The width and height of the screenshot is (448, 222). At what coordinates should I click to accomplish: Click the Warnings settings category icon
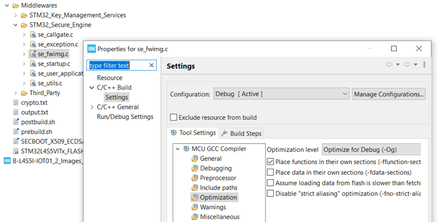pos(195,207)
